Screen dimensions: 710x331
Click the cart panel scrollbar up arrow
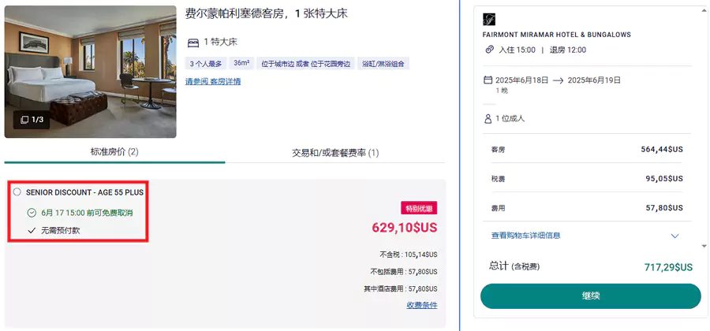pyautogui.click(x=704, y=9)
